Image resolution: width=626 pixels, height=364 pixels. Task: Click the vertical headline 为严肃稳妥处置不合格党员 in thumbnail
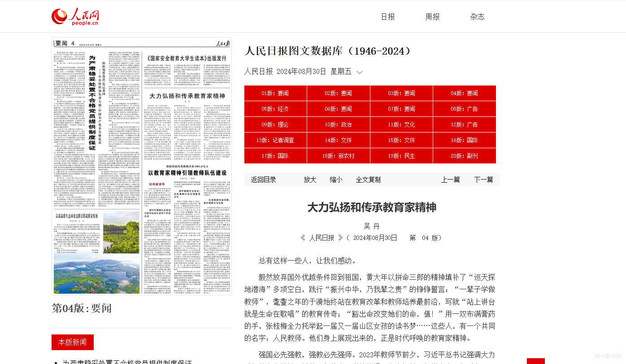click(x=92, y=102)
